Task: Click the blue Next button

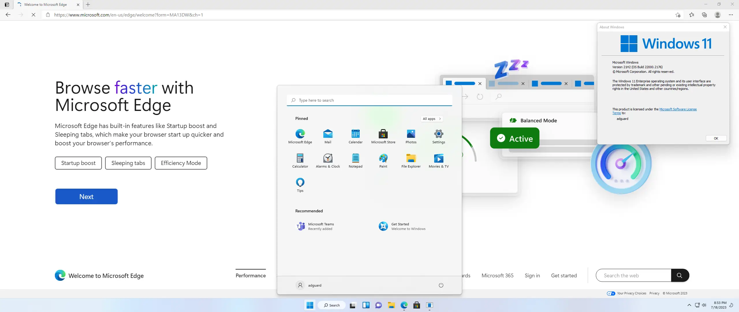Action: [86, 196]
